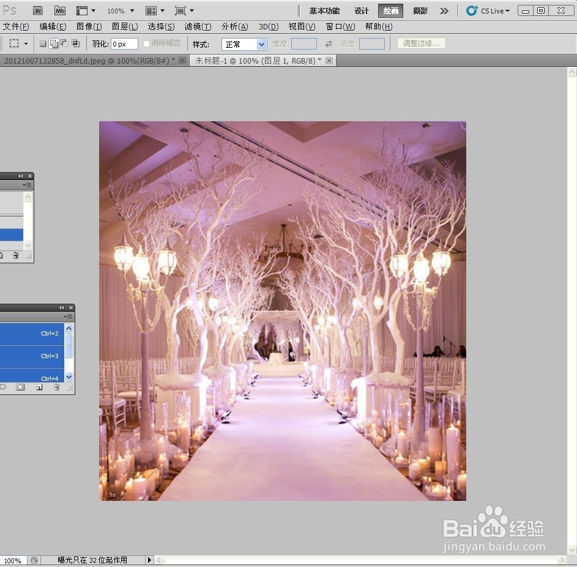Viewport: 577px width, 567px height.
Task: Close the lower channels panel
Action: point(71,307)
